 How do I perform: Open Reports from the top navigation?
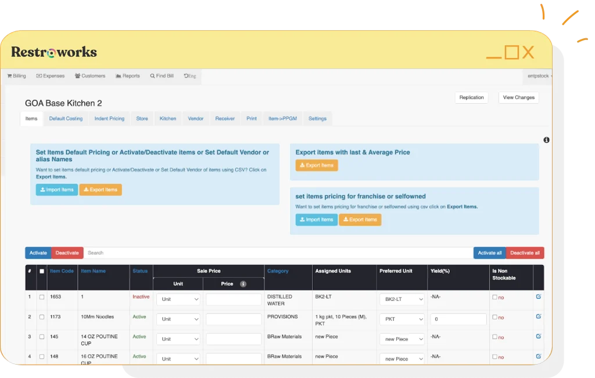117,76
